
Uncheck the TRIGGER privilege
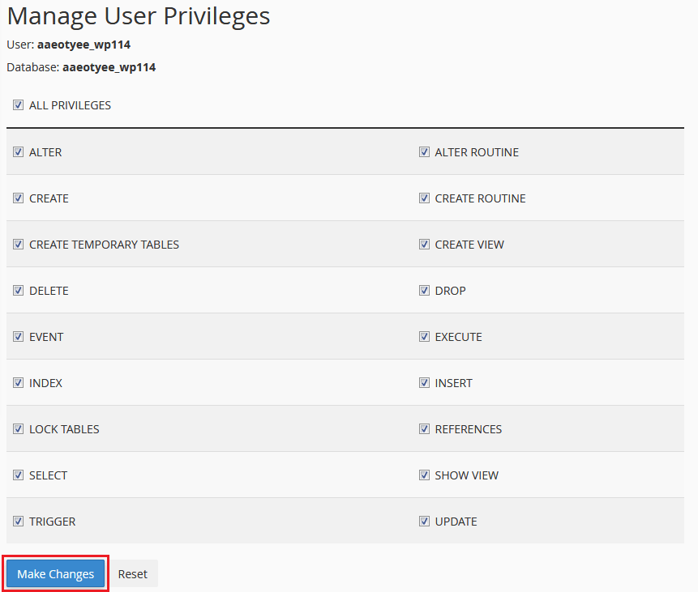click(18, 521)
